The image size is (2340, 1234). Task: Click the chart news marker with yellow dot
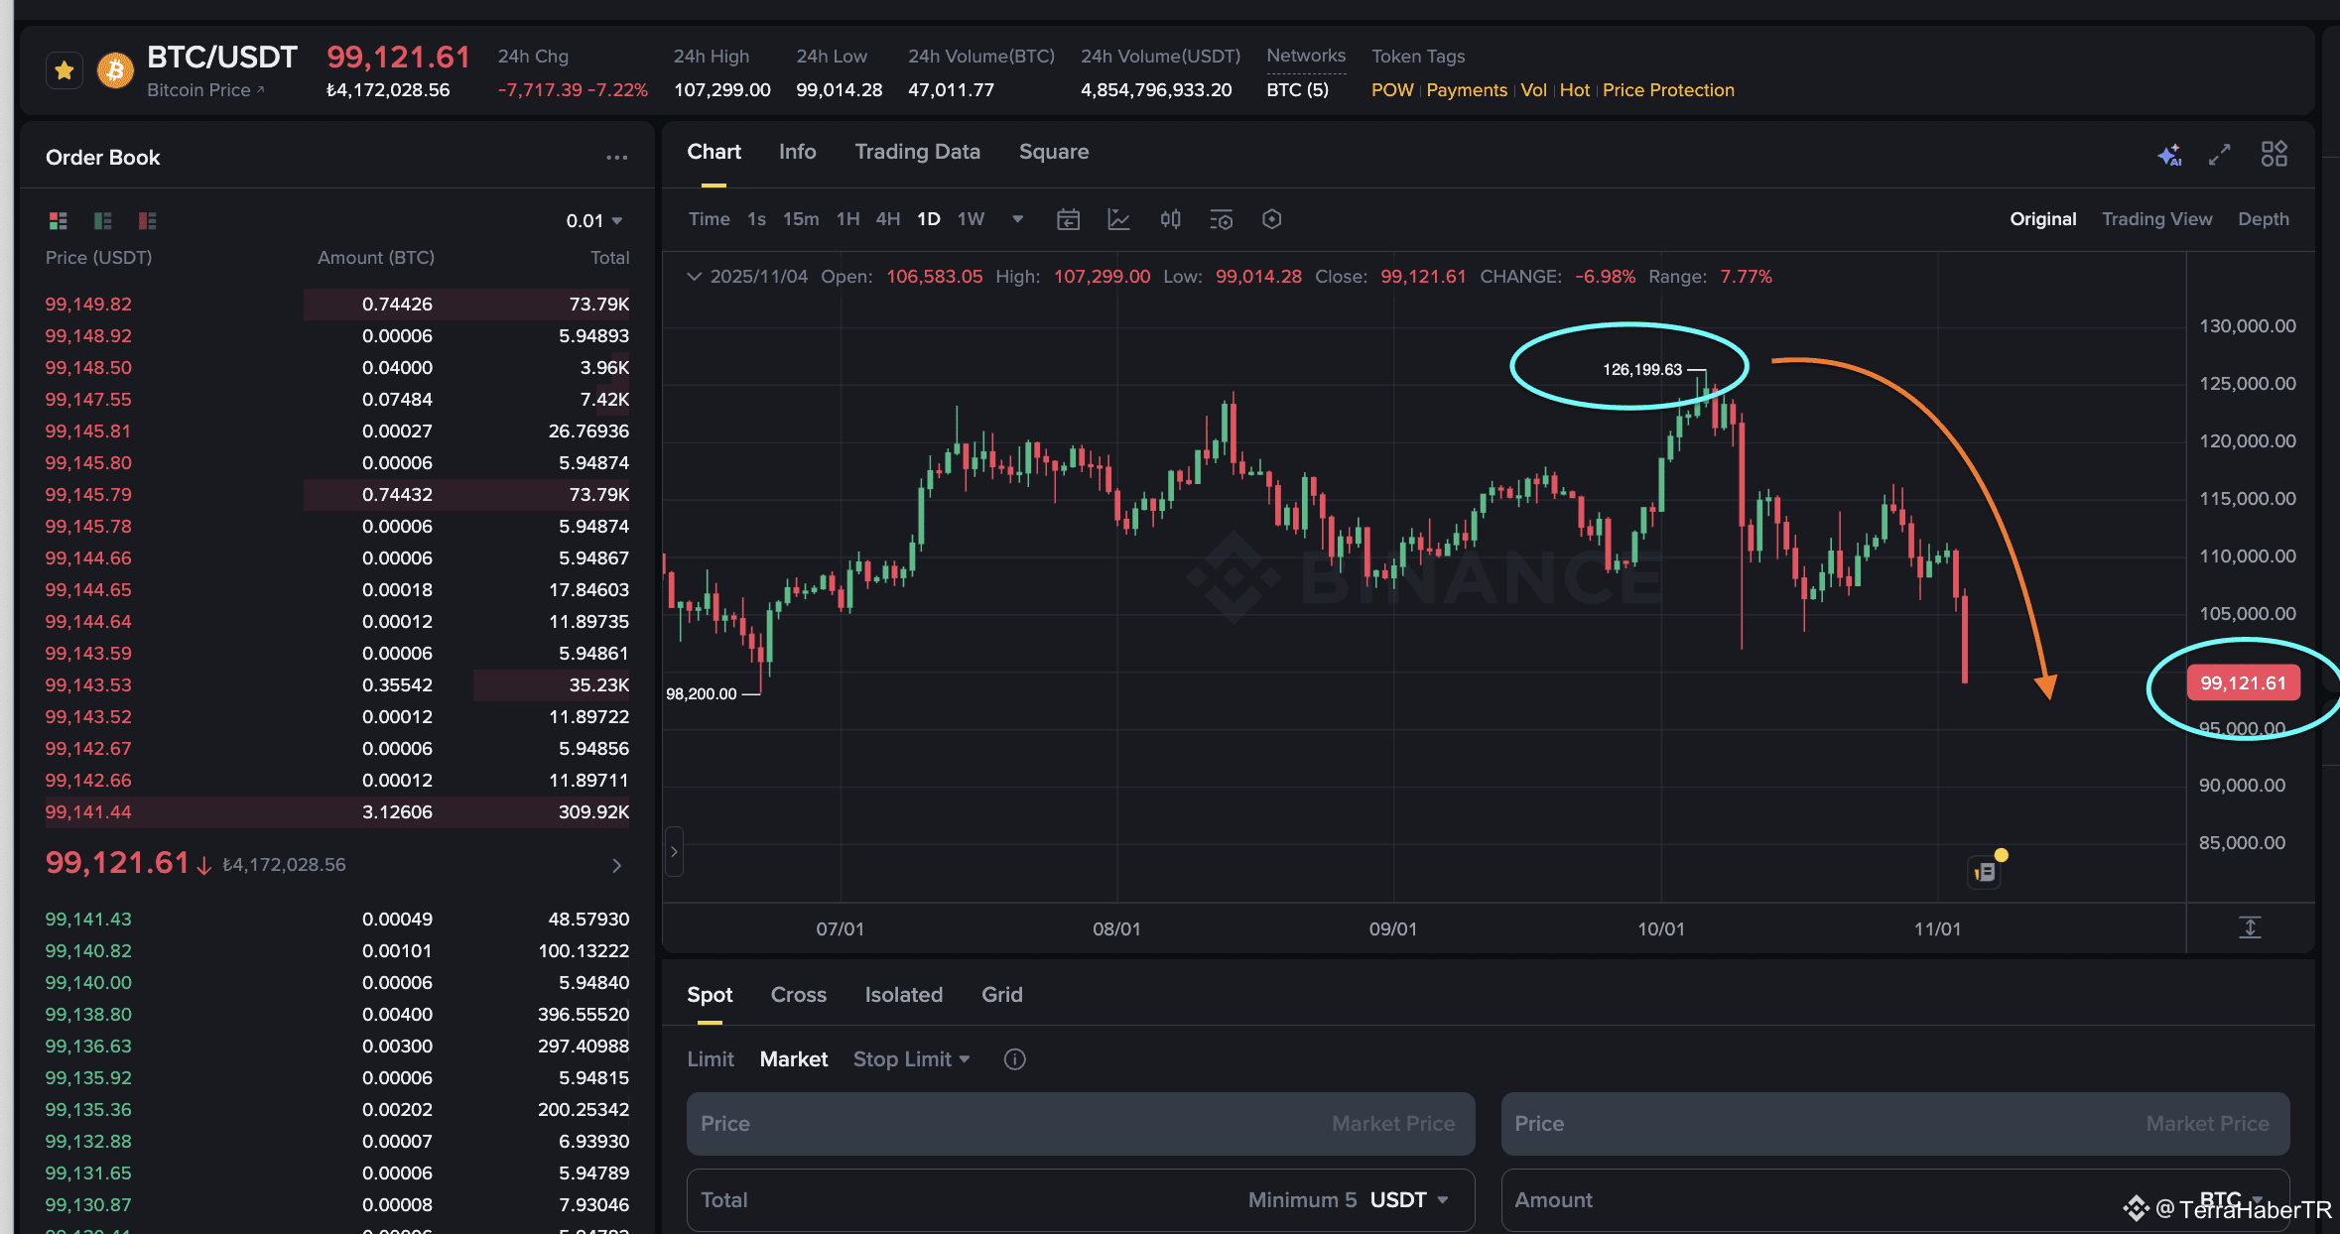[1987, 870]
